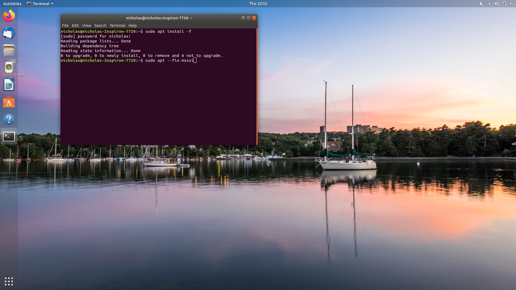
Task: Click the terminal's vertical scrollbar
Action: point(257,86)
